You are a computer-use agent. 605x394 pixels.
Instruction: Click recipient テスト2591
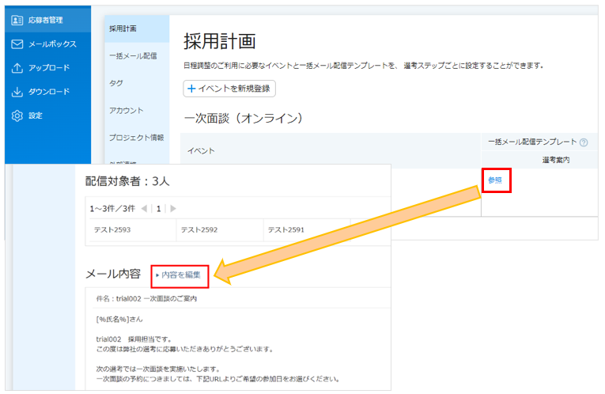tap(286, 229)
